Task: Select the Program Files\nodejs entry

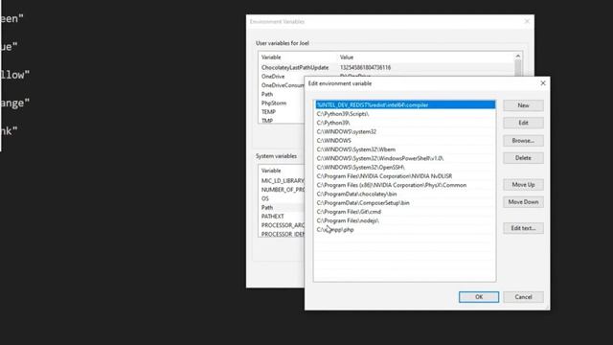Action: [x=405, y=220]
